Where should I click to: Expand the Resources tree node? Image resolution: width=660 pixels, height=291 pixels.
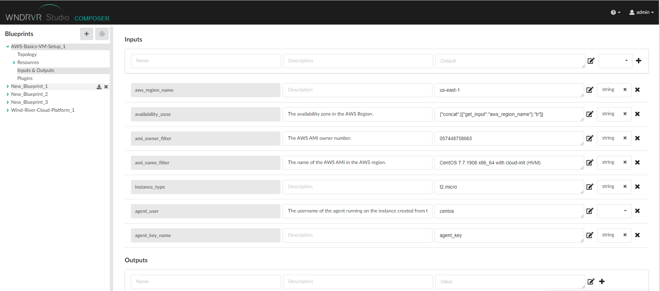[14, 63]
